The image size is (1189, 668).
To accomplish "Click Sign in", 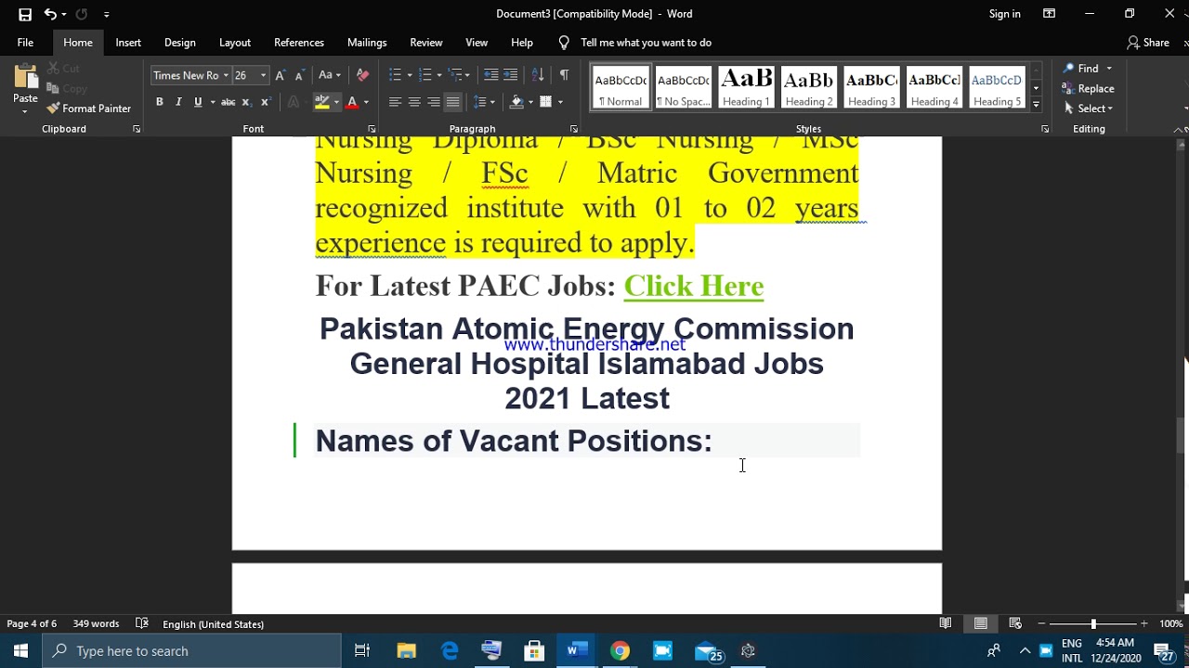I will [x=1004, y=14].
